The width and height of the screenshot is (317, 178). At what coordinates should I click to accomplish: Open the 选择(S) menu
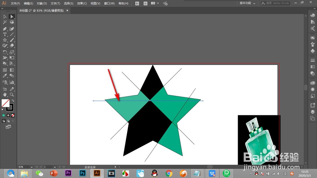tap(68, 3)
